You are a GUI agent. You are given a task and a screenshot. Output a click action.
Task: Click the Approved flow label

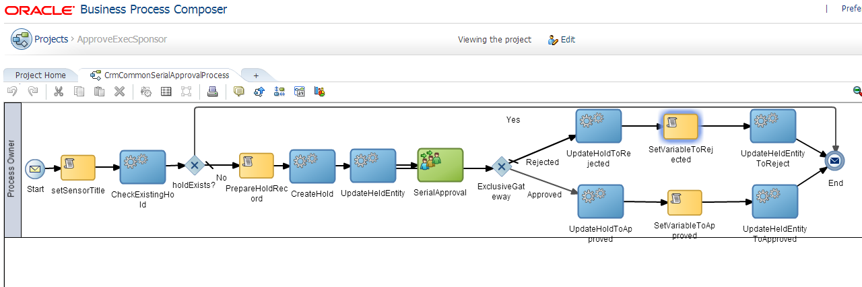tap(545, 195)
